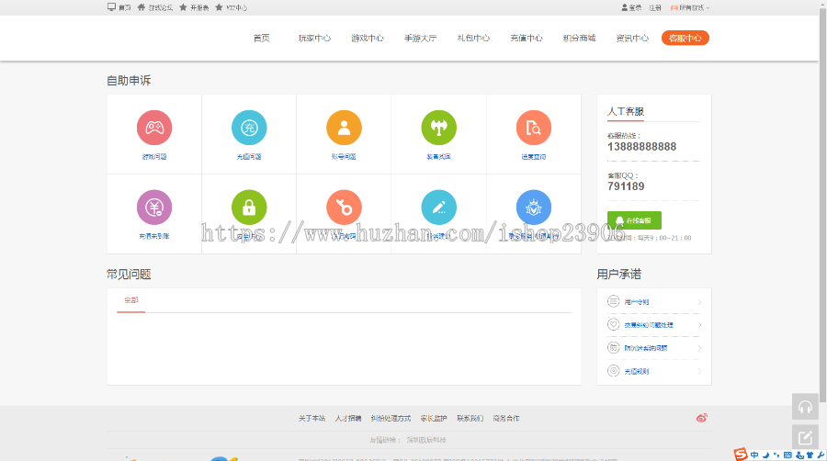Image resolution: width=827 pixels, height=461 pixels.
Task: Select the 全部 tab under 常见问题
Action: pos(130,300)
